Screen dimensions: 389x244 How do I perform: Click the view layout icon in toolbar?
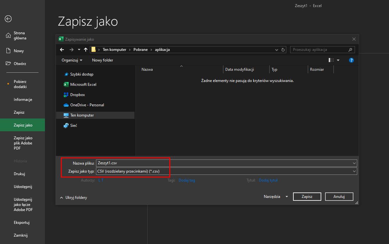pyautogui.click(x=331, y=60)
